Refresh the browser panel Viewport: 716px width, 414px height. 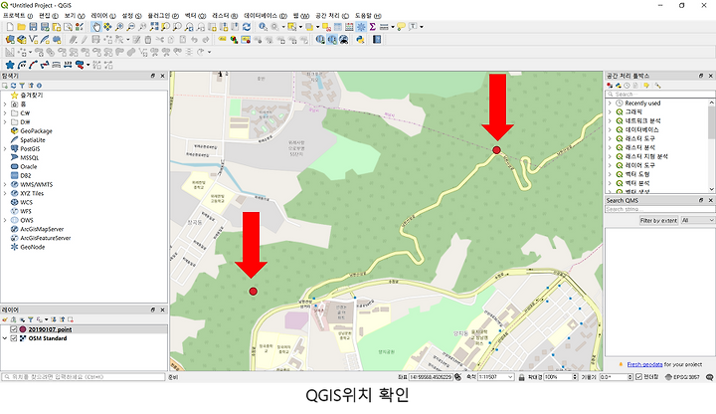(13, 86)
